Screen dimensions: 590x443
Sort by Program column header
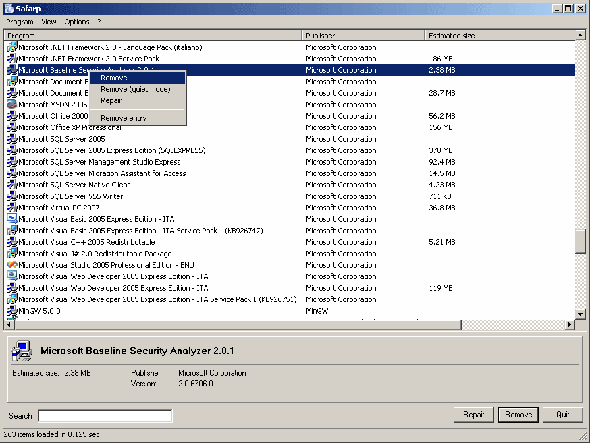[x=153, y=35]
